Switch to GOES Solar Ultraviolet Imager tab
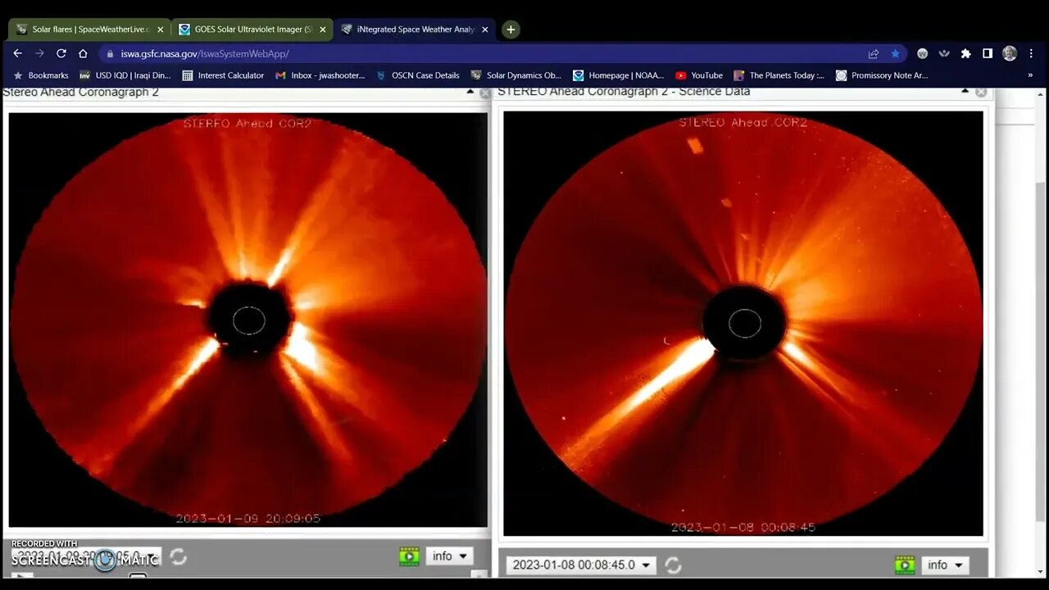1049x590 pixels. click(252, 29)
